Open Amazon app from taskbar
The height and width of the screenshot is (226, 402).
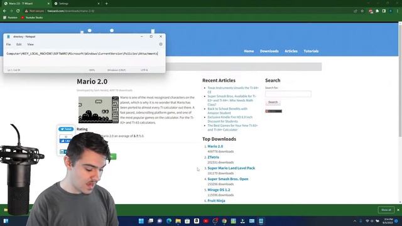pyautogui.click(x=197, y=221)
